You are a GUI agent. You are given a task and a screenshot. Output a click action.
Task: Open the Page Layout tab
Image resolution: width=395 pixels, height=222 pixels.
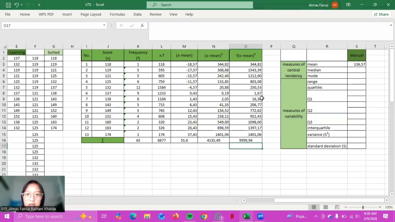(x=91, y=14)
